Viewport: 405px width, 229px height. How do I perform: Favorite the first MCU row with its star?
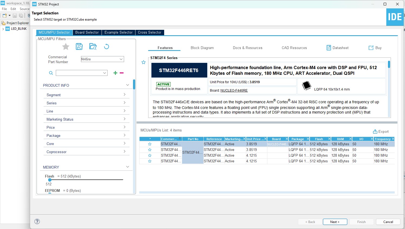tap(150, 144)
